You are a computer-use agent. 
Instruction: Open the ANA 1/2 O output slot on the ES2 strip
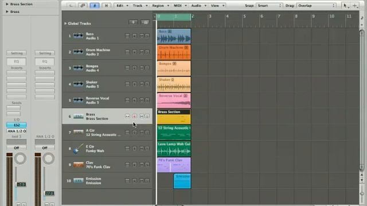click(x=17, y=131)
